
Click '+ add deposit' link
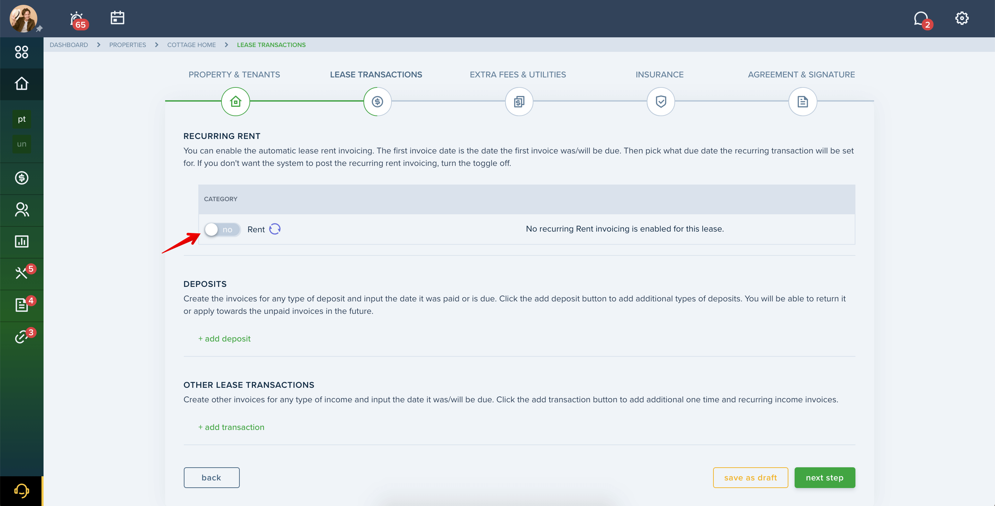tap(224, 339)
